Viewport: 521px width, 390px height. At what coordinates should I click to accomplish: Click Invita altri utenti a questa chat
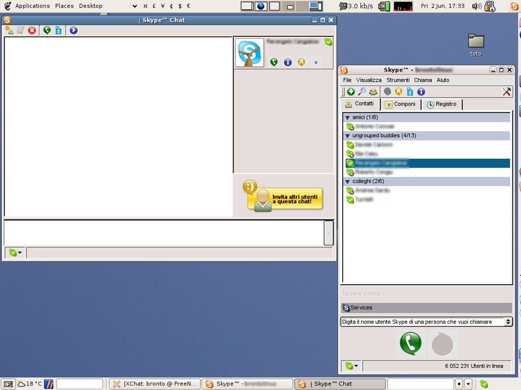click(285, 199)
